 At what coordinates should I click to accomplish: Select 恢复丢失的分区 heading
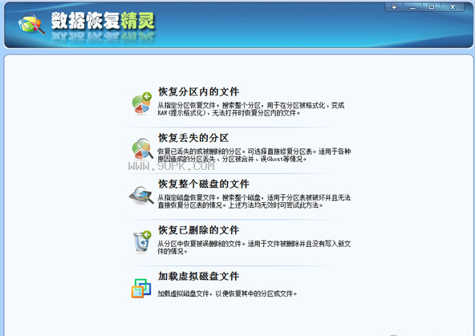(193, 138)
